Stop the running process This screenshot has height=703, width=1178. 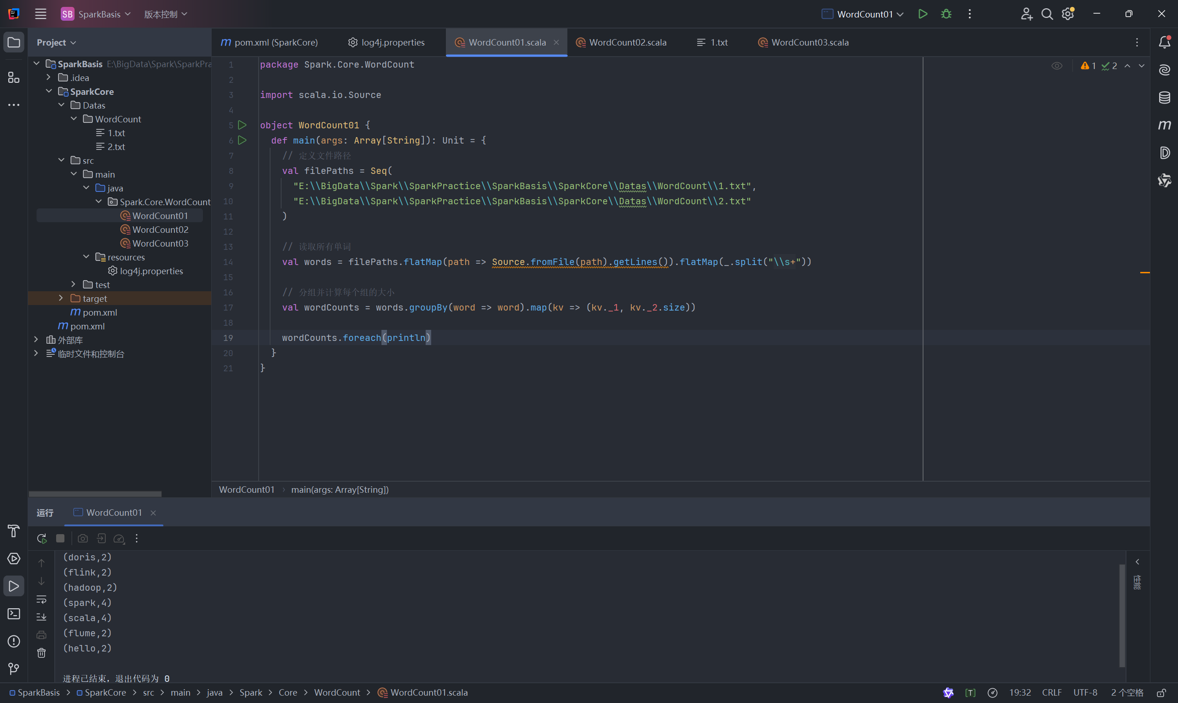(60, 538)
